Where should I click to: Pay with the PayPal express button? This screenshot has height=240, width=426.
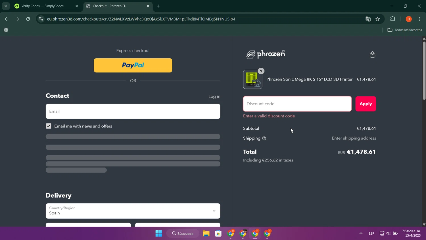click(133, 65)
